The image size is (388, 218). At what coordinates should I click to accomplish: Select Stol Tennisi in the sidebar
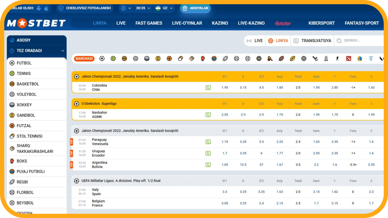[37, 136]
